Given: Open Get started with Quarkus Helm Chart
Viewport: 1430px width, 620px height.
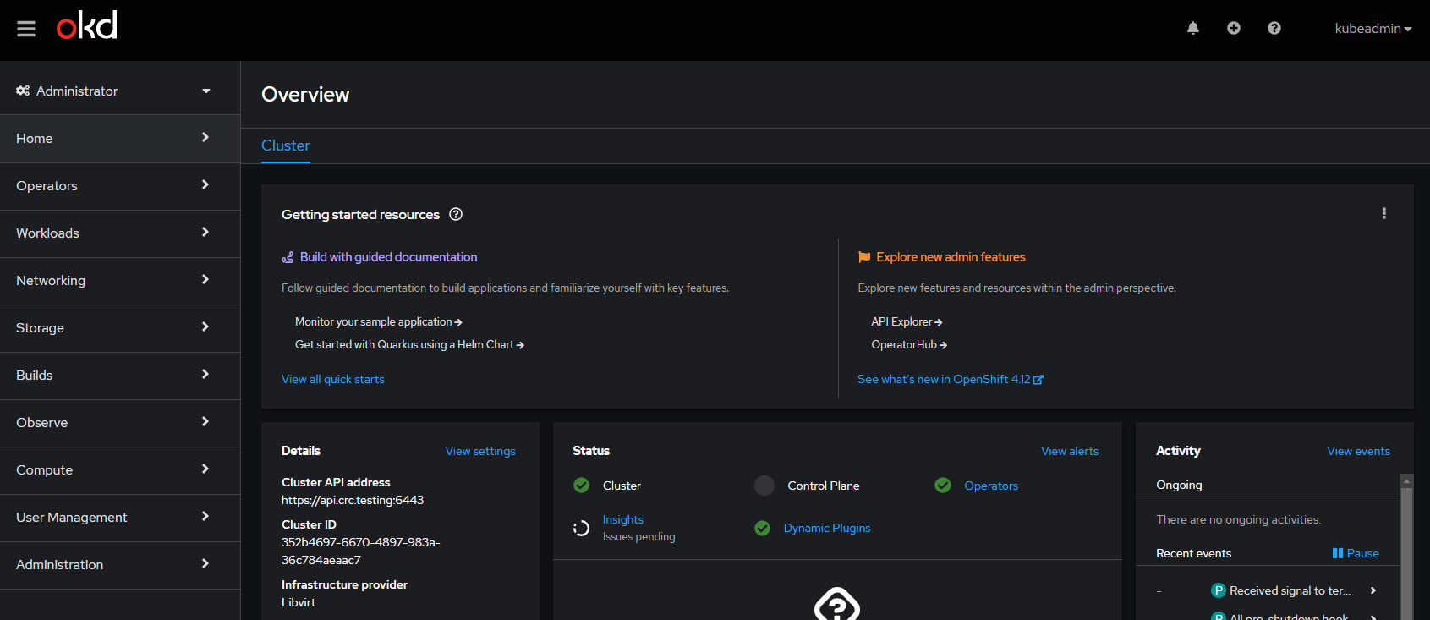Looking at the screenshot, I should click(x=409, y=345).
